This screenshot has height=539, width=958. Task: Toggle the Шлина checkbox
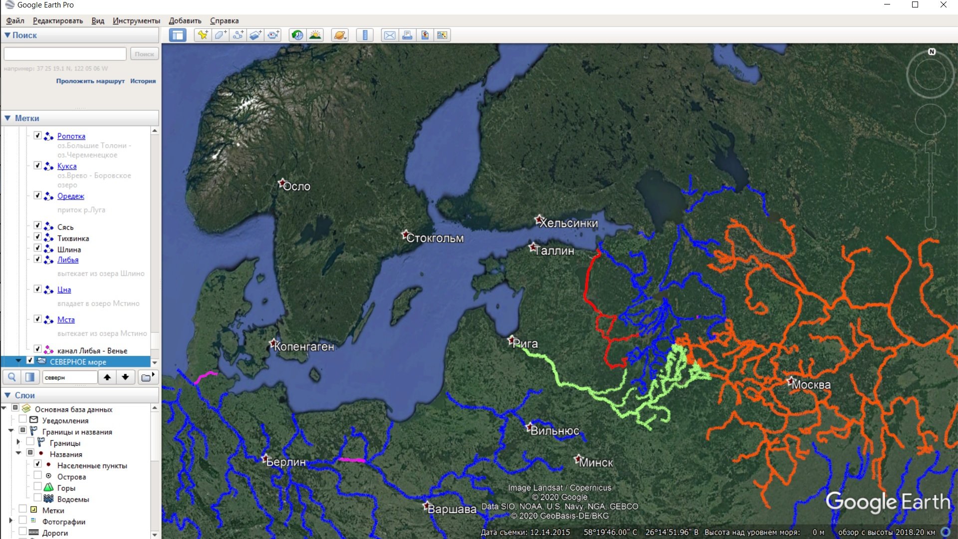pyautogui.click(x=37, y=248)
